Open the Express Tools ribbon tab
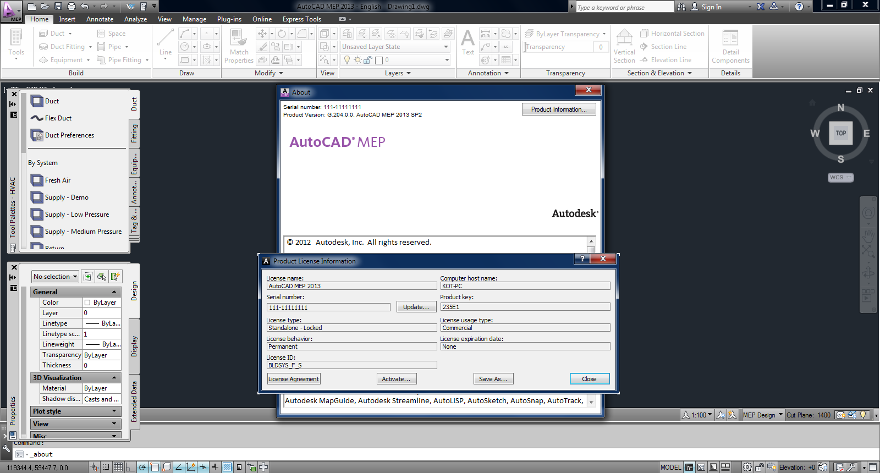 click(302, 19)
